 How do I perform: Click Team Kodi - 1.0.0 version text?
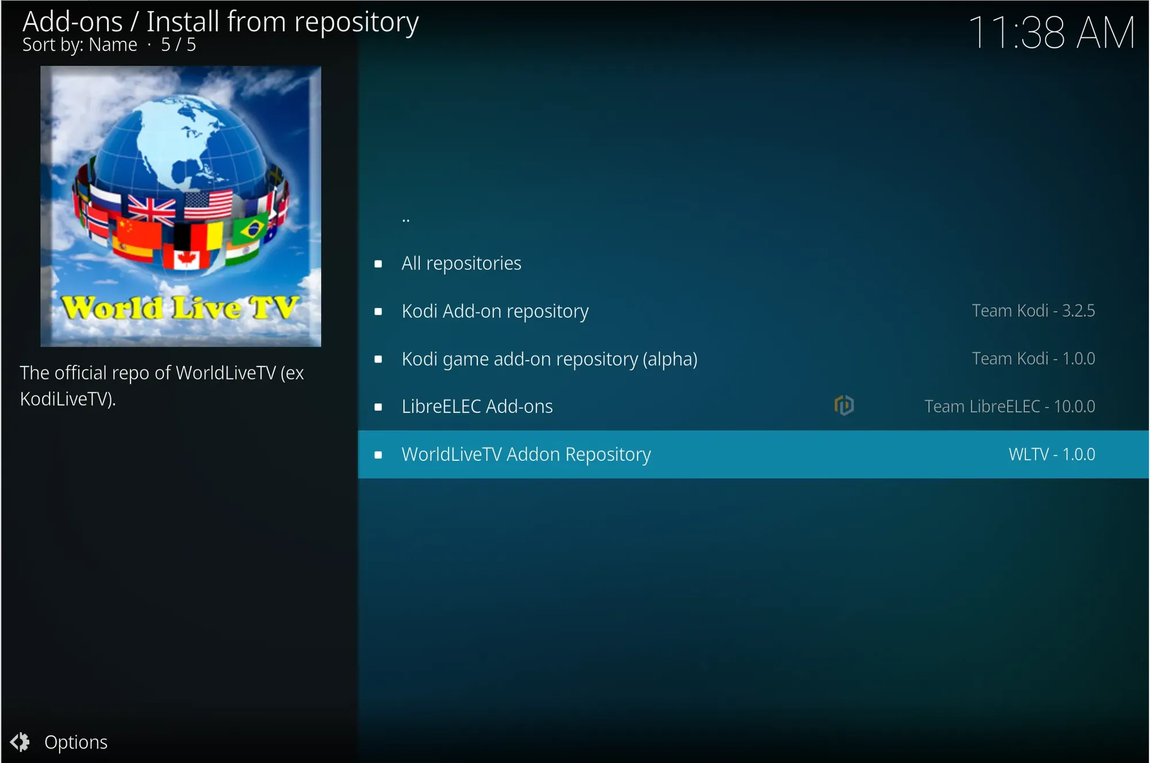(1033, 359)
